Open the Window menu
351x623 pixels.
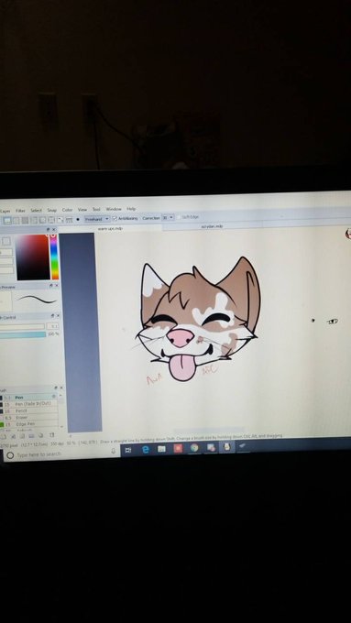114,209
